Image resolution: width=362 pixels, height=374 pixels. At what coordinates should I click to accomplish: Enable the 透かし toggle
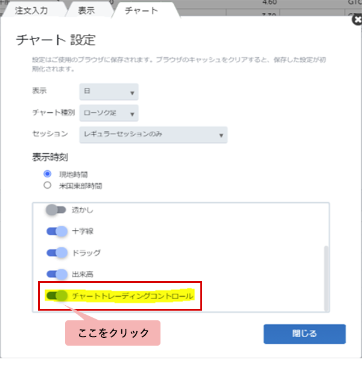[x=56, y=210]
